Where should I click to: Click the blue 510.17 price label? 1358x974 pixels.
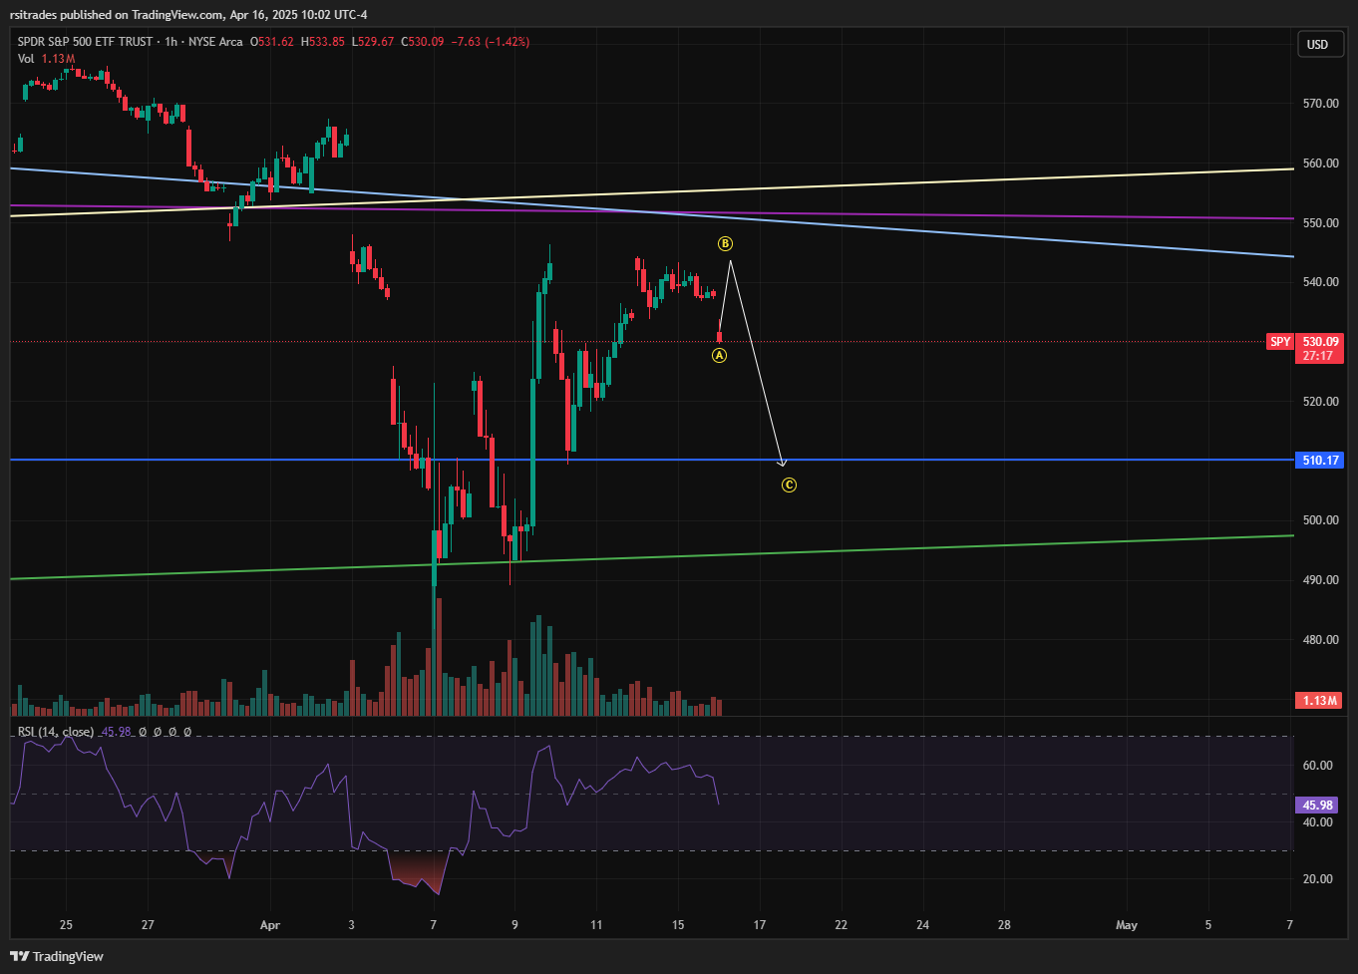click(x=1319, y=461)
